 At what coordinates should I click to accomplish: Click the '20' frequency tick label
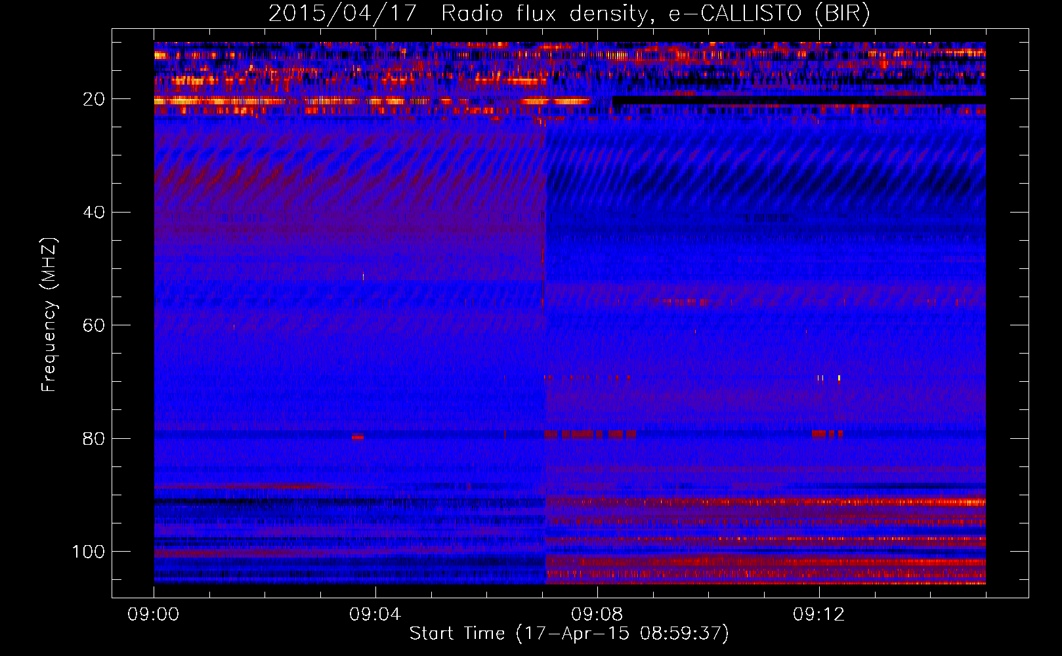point(94,100)
